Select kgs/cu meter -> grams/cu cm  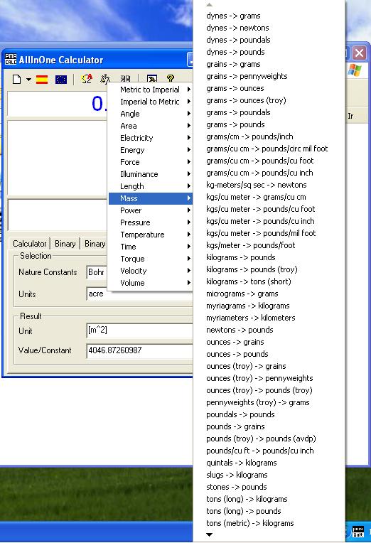(x=269, y=197)
